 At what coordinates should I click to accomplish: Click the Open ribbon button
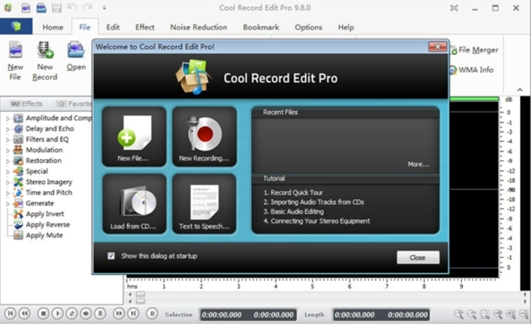coord(76,56)
